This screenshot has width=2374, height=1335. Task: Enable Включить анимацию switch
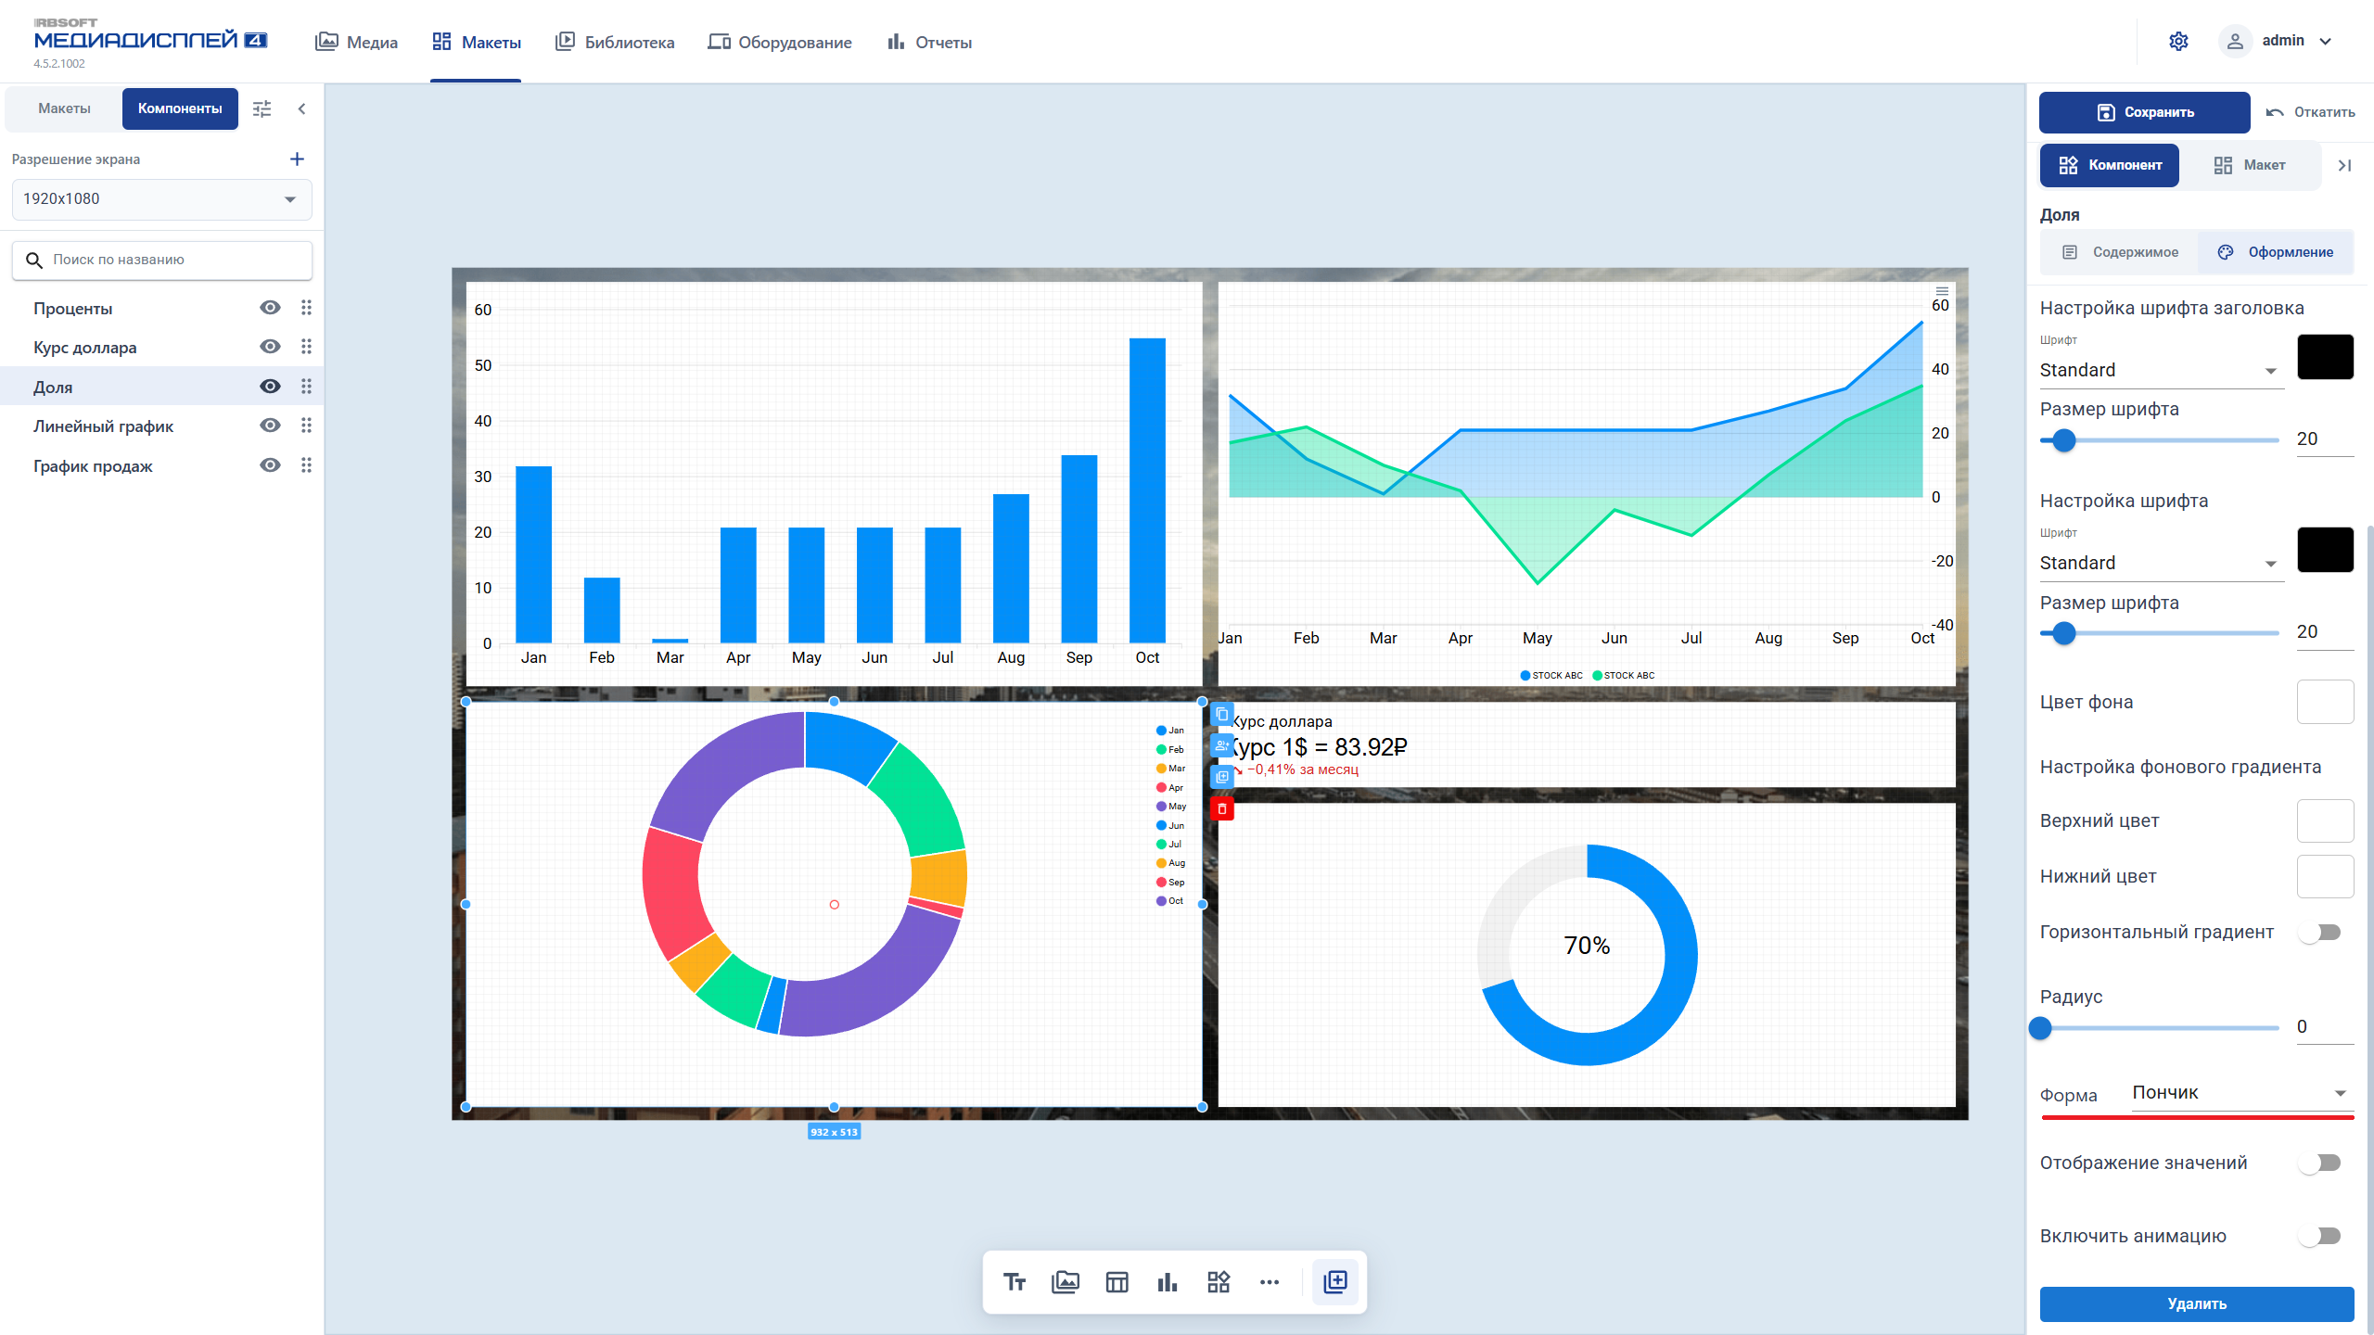(2320, 1236)
